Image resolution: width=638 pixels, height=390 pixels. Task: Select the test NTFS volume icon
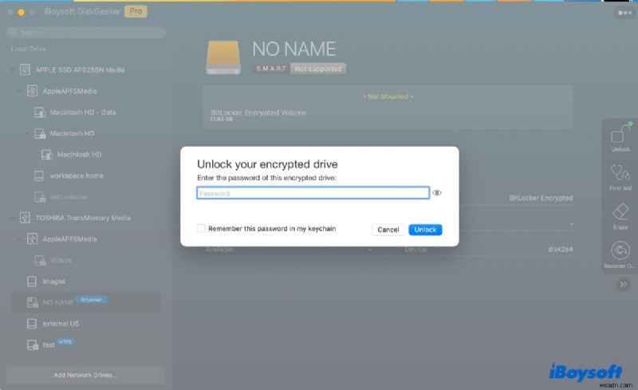click(33, 345)
